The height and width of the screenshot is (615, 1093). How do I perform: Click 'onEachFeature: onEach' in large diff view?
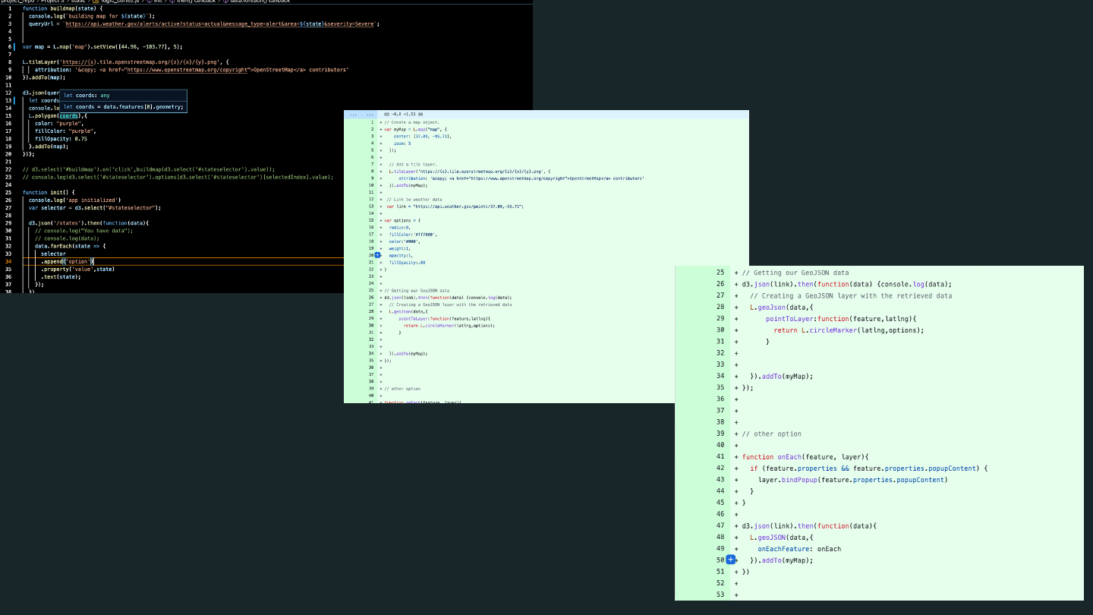click(x=799, y=548)
